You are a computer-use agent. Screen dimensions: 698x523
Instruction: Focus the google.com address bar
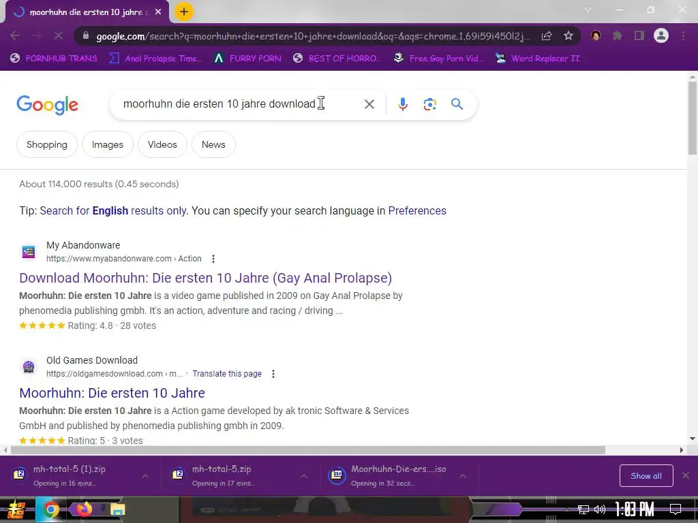313,36
